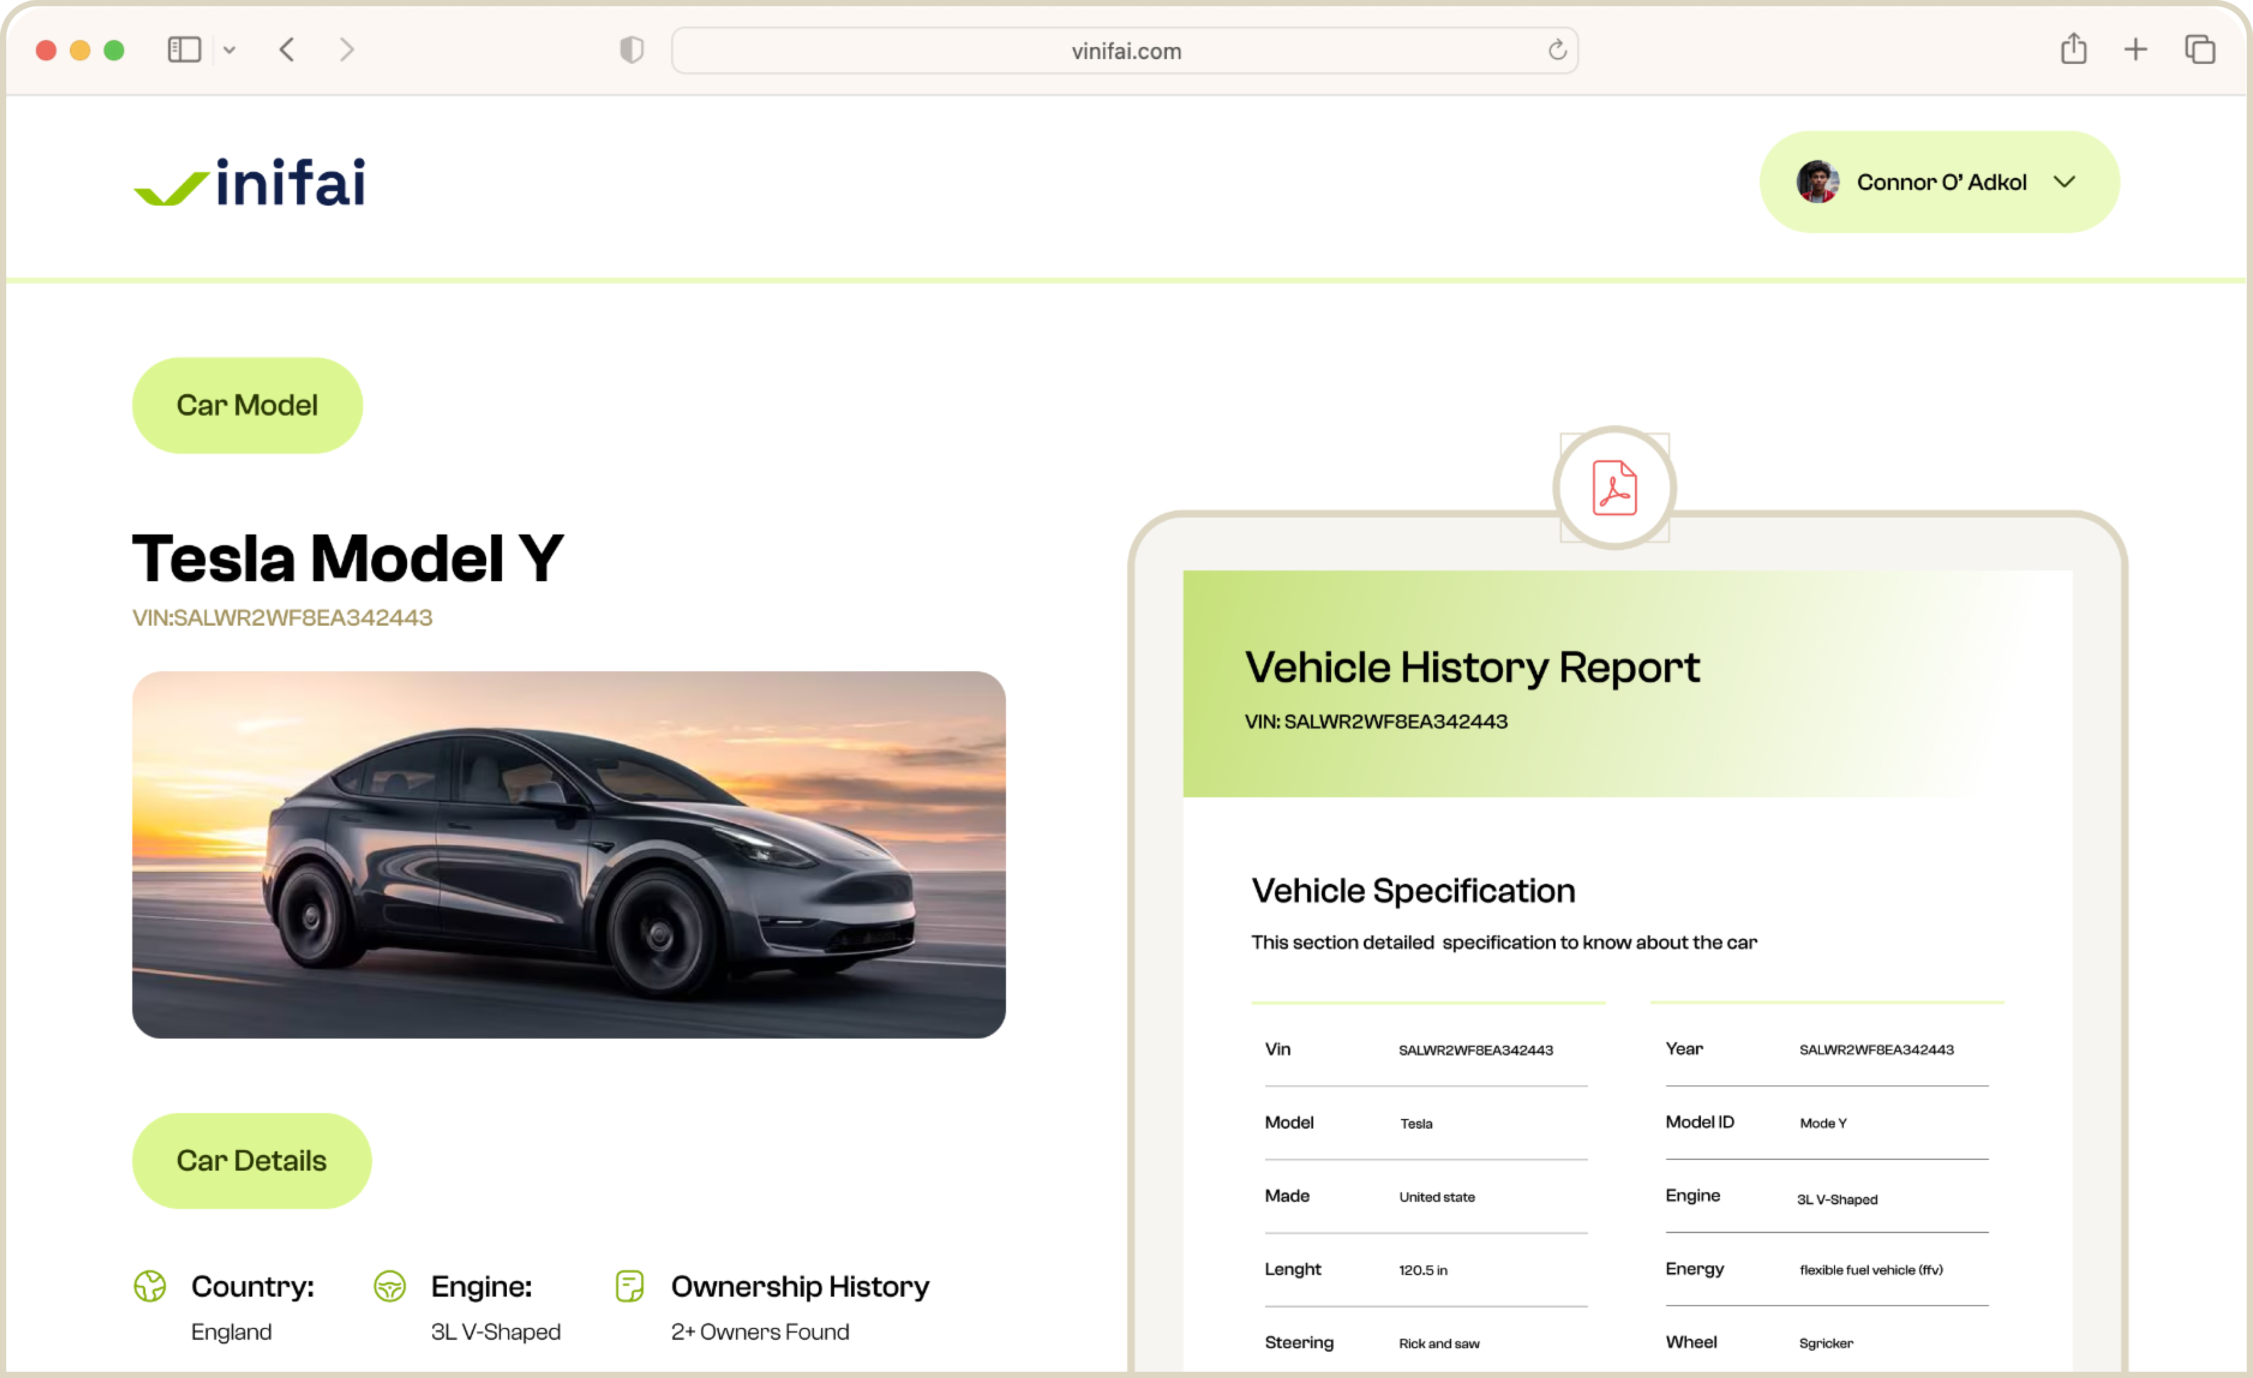Select the Tesla model value
2253x1378 pixels.
pyautogui.click(x=1417, y=1124)
